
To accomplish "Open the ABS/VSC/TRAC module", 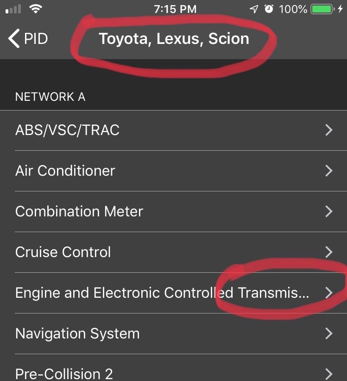I will [173, 130].
